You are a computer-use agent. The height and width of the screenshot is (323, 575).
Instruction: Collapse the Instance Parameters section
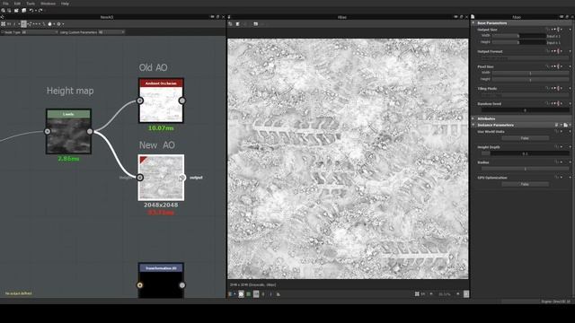473,125
